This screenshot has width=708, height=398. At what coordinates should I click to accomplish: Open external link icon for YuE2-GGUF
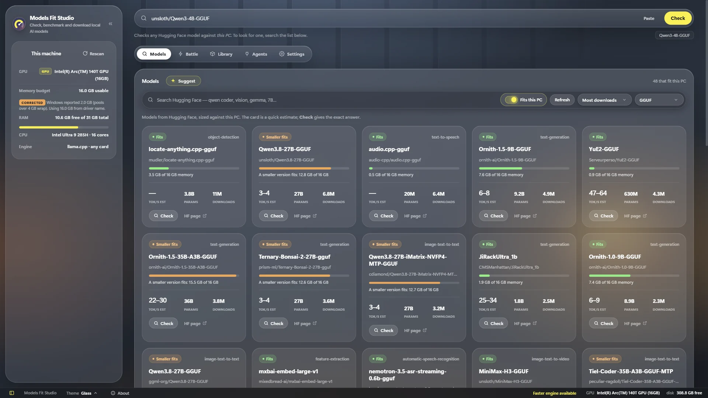(x=645, y=216)
